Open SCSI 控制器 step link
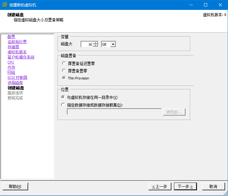 [x=18, y=78]
